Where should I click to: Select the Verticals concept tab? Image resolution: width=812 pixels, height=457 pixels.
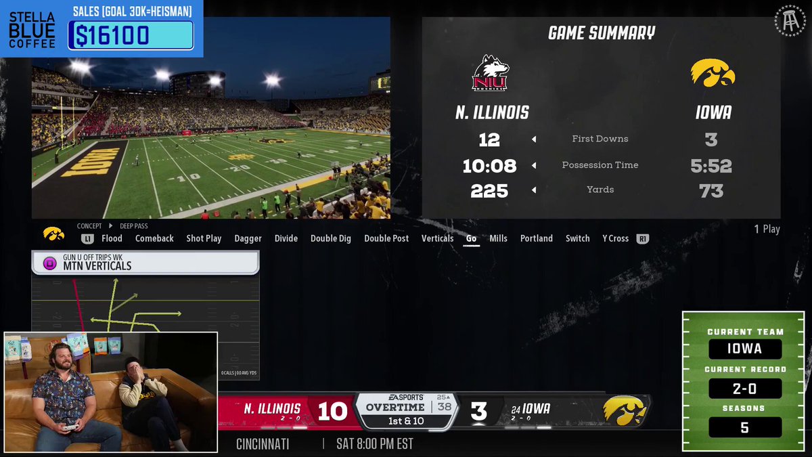pyautogui.click(x=437, y=238)
